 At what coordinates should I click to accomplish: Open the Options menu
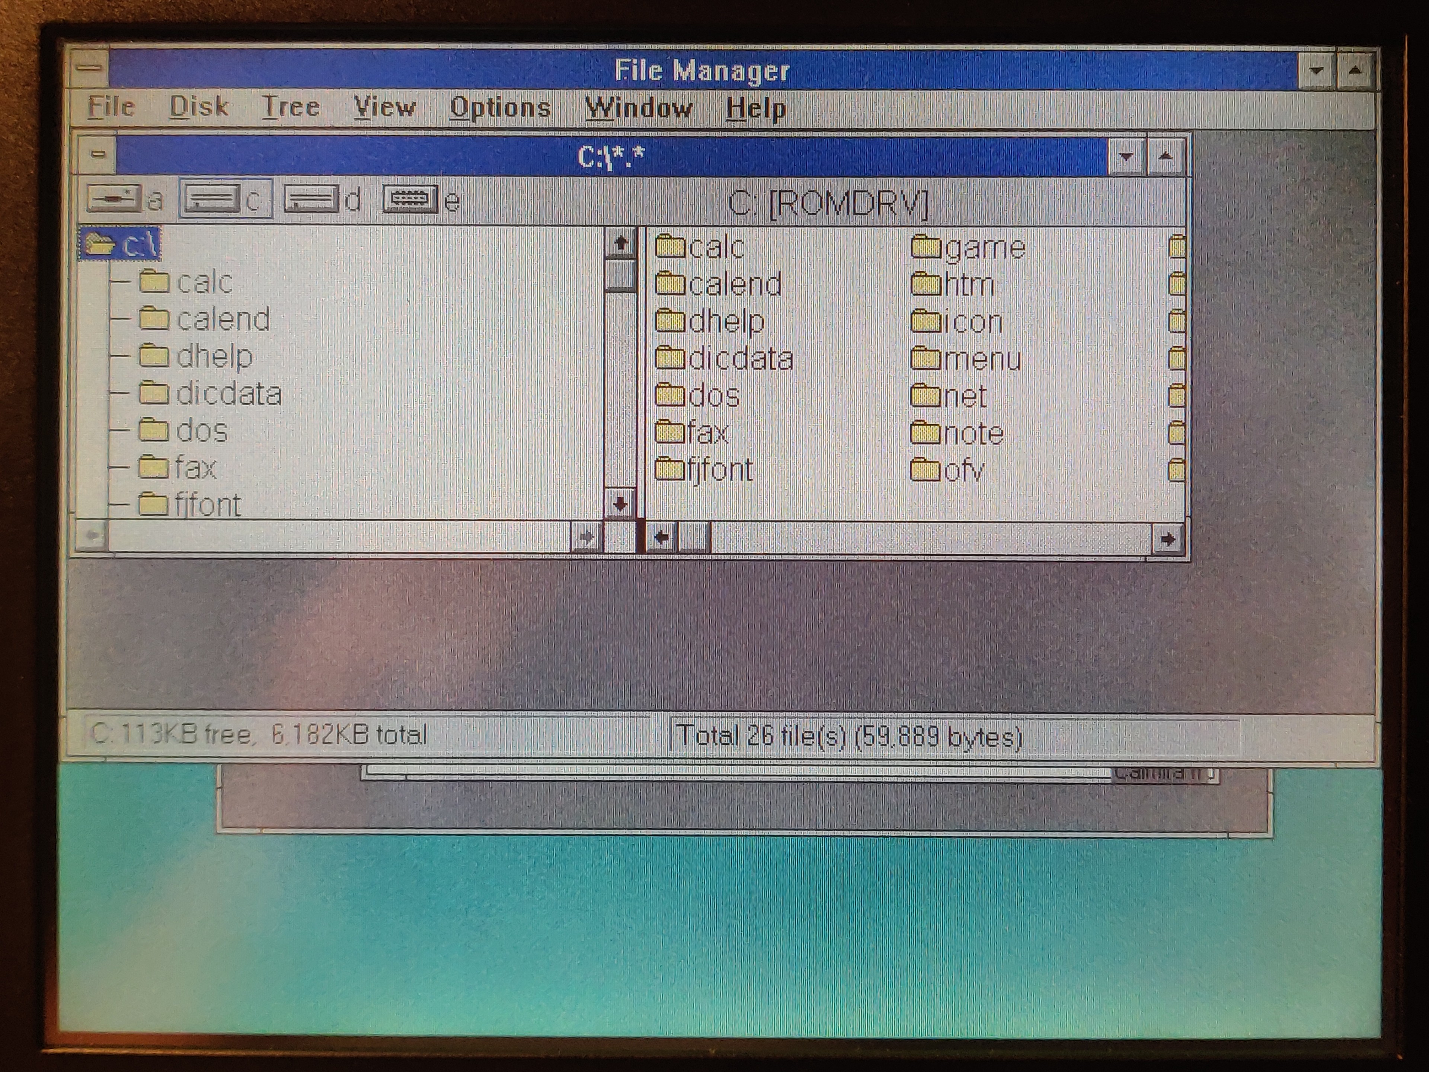click(500, 107)
